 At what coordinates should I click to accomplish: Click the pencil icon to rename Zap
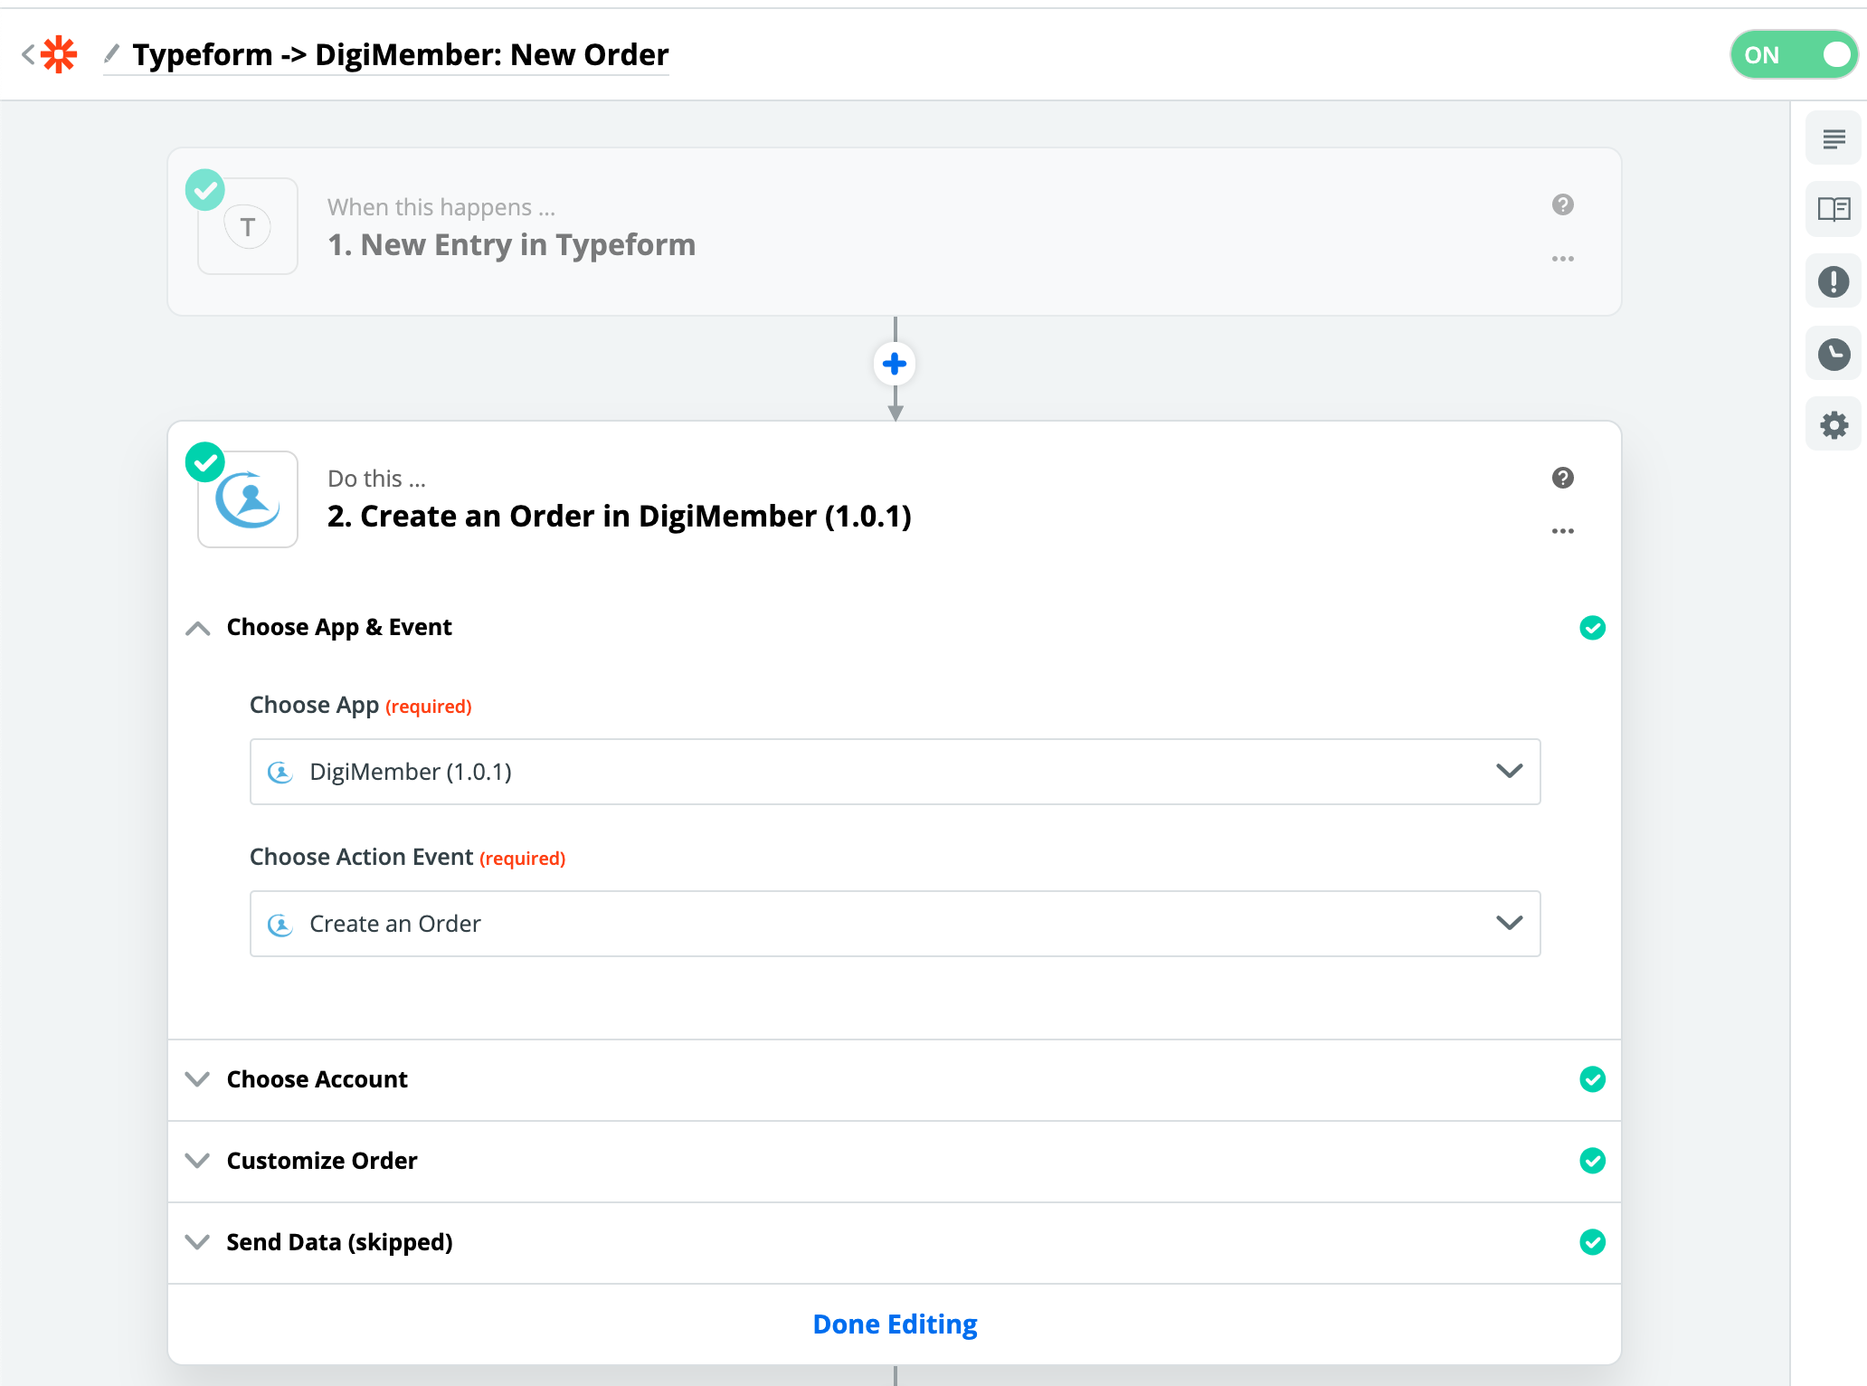tap(111, 55)
